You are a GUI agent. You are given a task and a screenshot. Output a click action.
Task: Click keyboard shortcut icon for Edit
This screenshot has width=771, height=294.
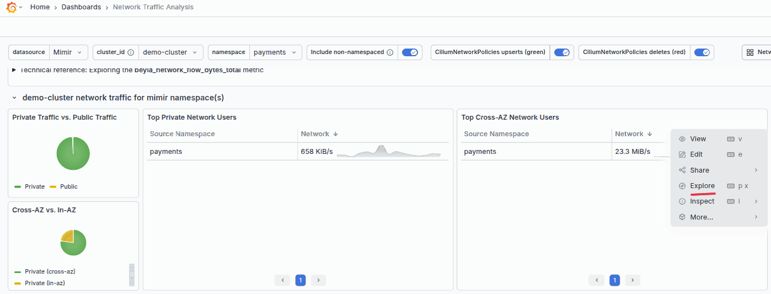[x=731, y=154]
